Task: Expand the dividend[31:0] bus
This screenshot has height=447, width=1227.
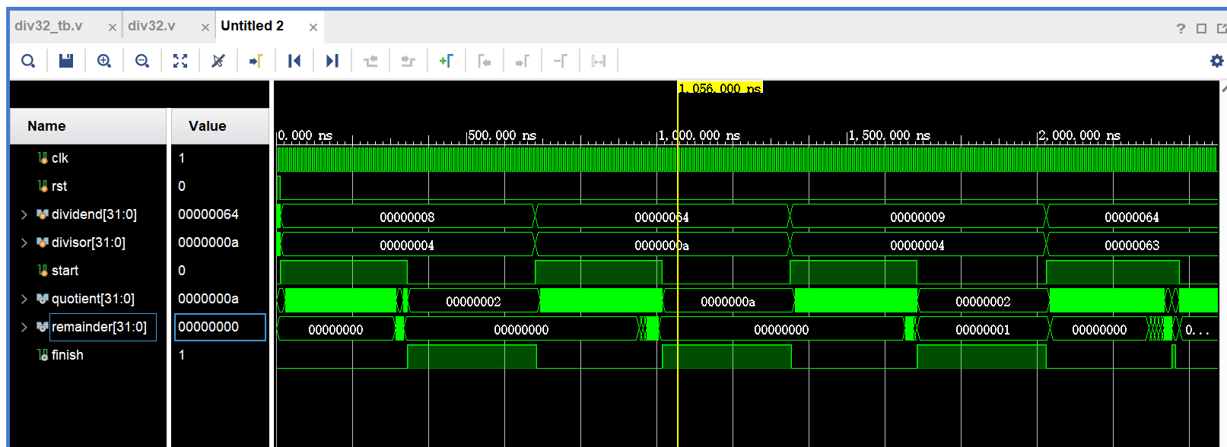Action: [x=24, y=215]
